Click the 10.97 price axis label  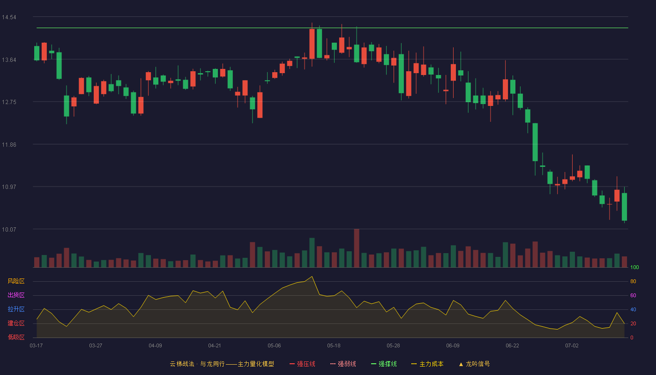(9, 187)
